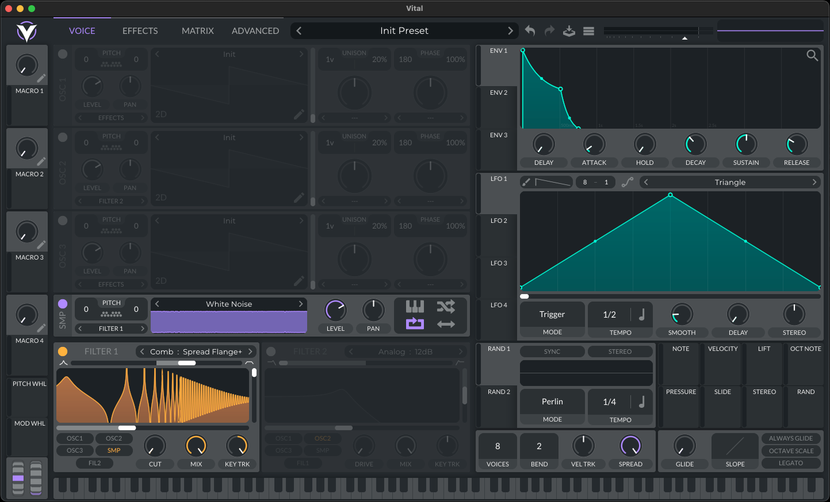830x502 pixels.
Task: Enable oscillator 2 power toggle
Action: pos(63,137)
